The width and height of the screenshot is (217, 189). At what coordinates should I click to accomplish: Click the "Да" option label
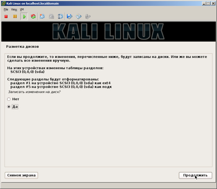pos(15,107)
